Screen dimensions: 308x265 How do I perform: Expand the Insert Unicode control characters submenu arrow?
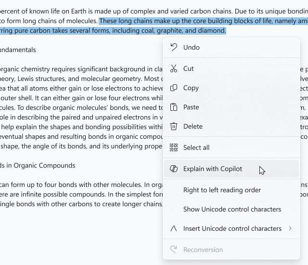[x=290, y=228]
